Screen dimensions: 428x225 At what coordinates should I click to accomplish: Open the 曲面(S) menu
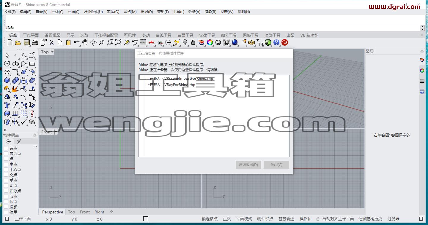coord(73,12)
